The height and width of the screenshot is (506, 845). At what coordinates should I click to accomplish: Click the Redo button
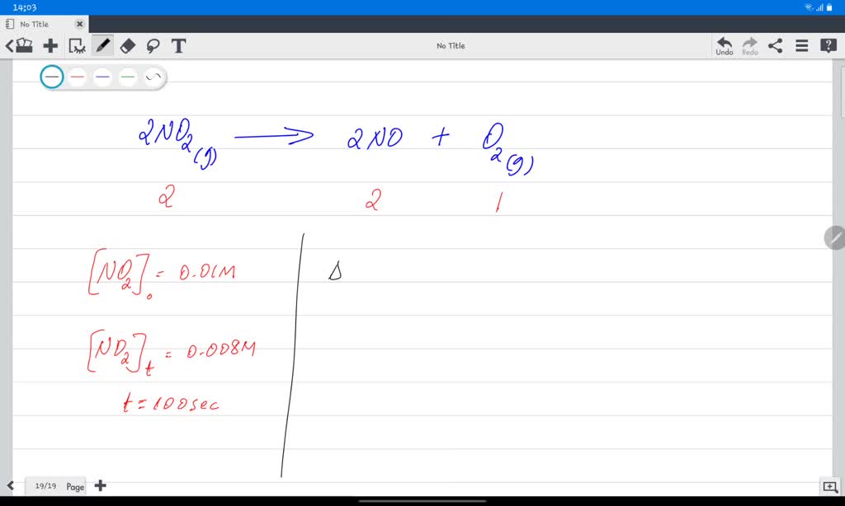coord(749,45)
